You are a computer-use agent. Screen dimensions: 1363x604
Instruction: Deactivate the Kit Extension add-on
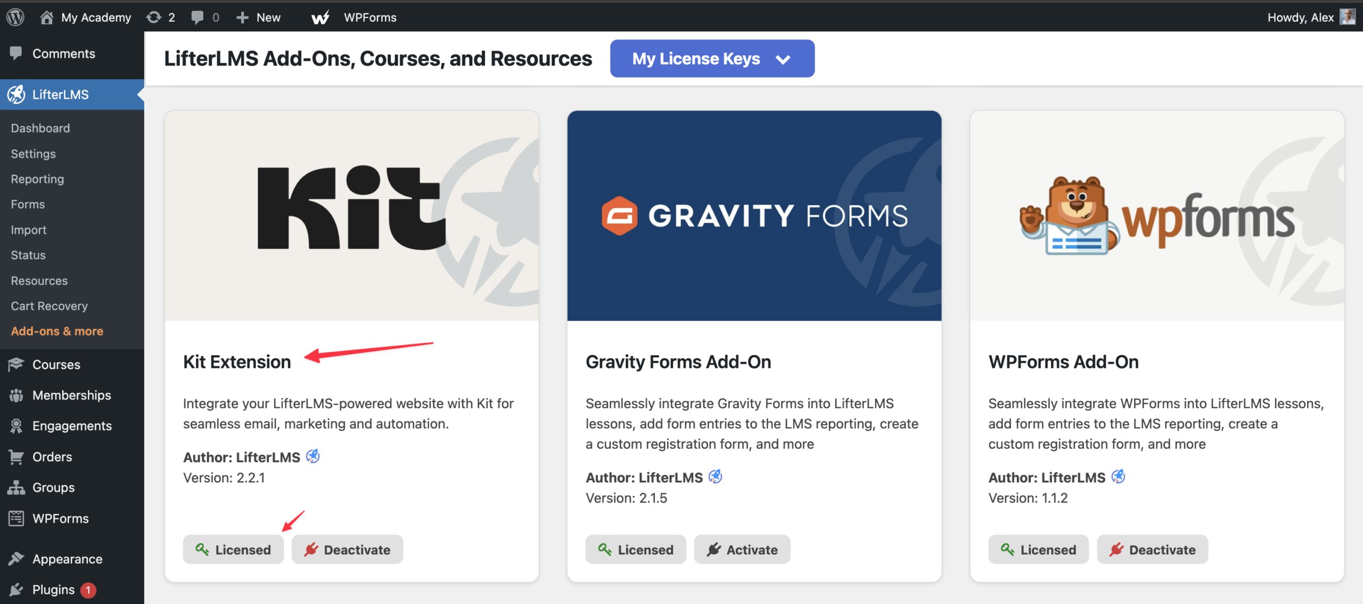tap(347, 549)
